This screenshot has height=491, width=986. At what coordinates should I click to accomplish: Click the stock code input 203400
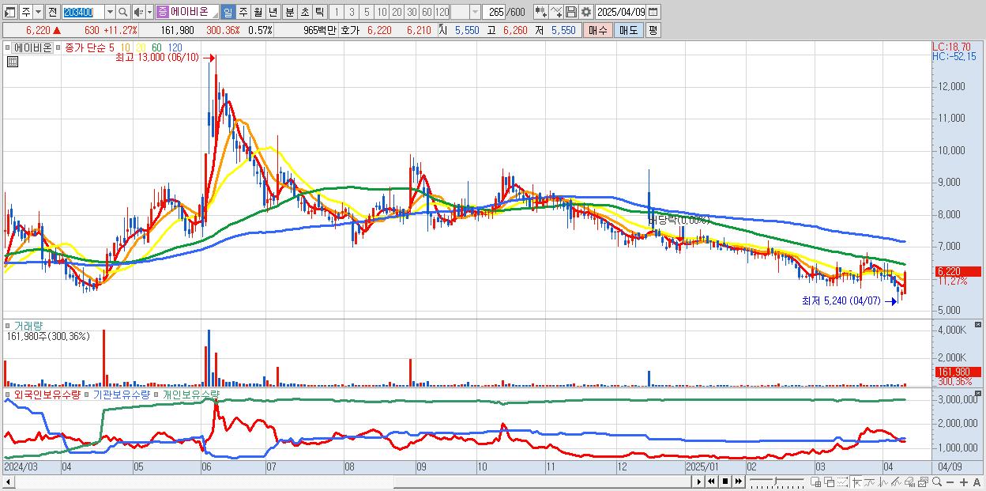(82, 12)
